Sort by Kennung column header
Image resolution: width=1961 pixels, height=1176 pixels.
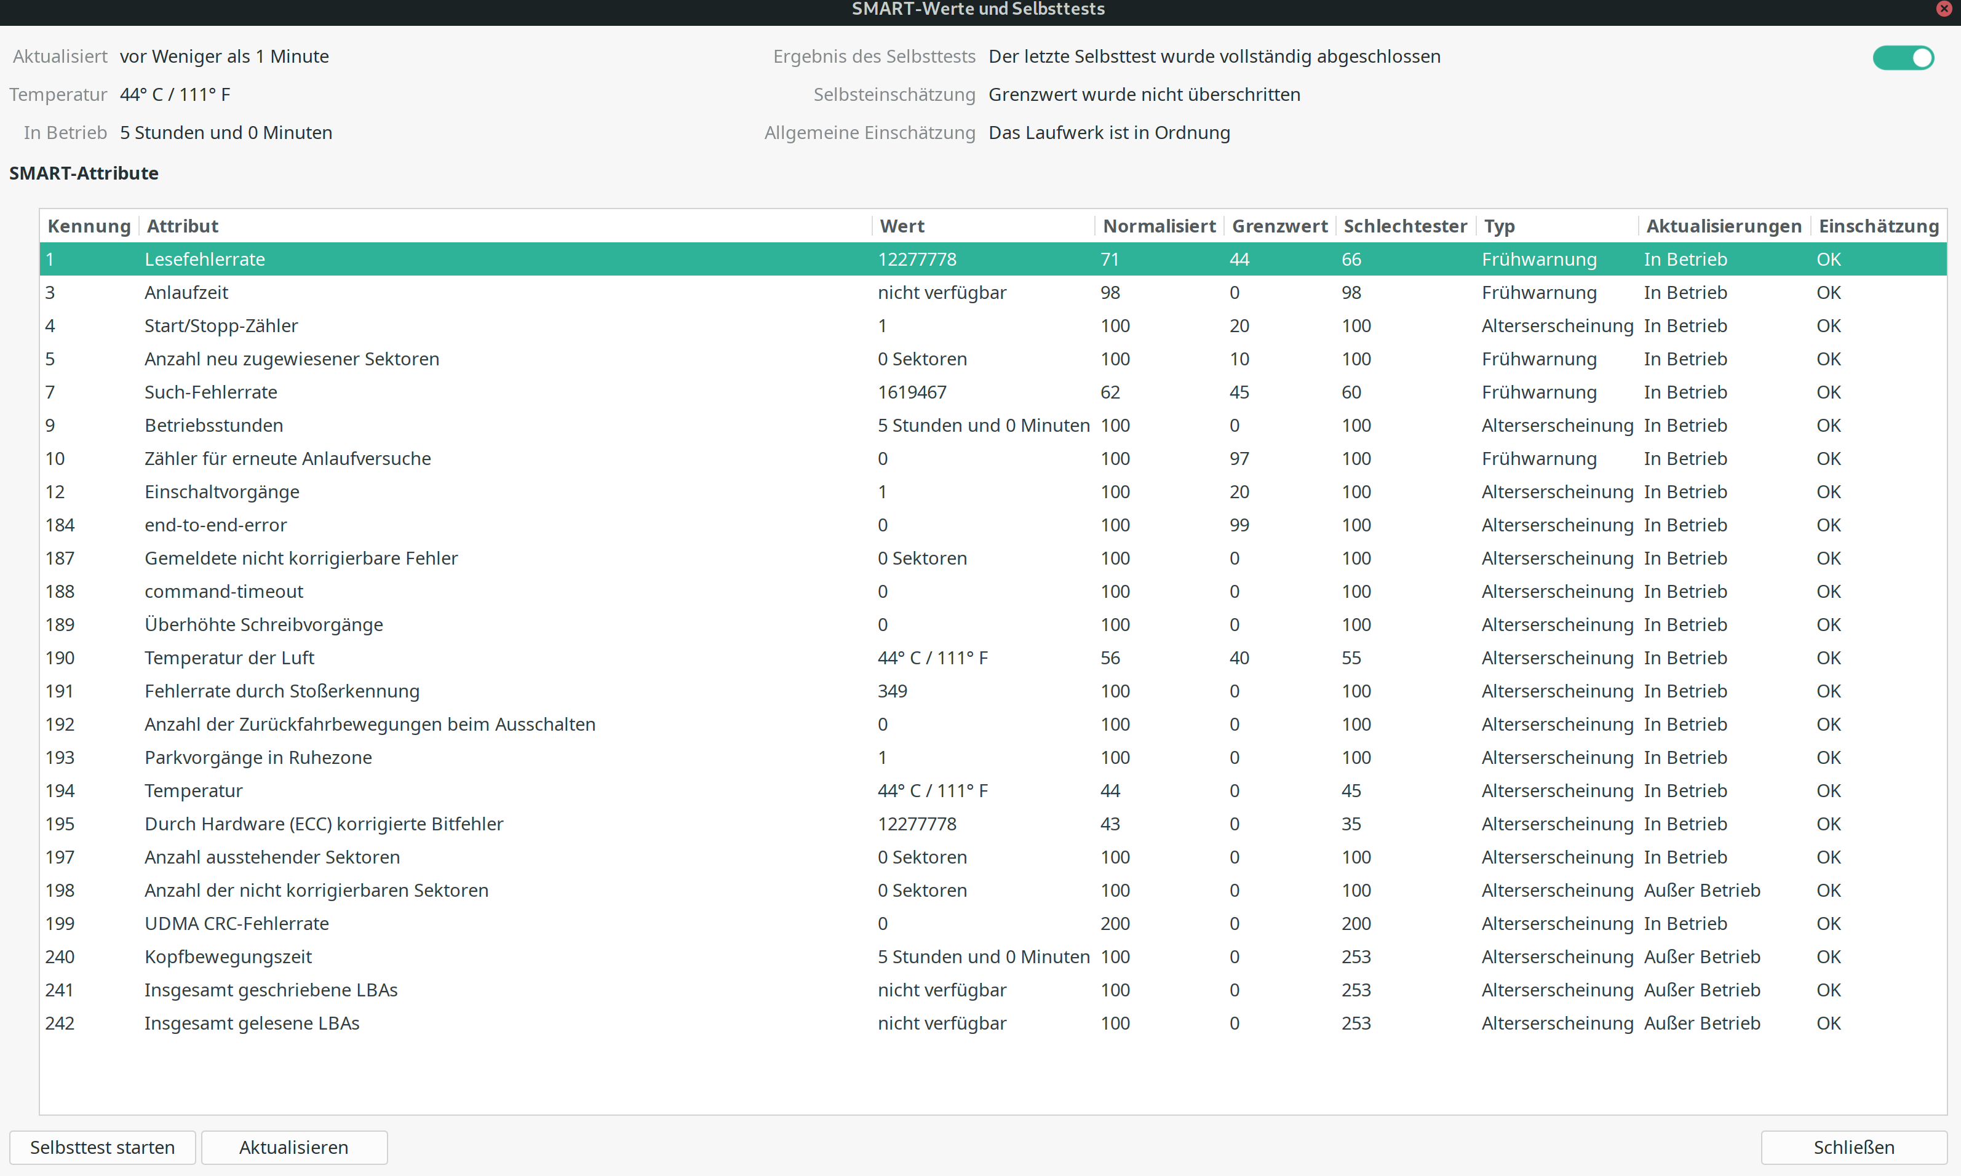89,226
